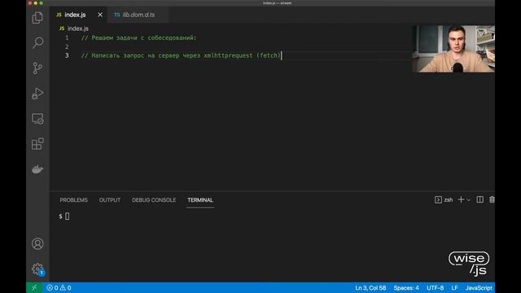Image resolution: width=521 pixels, height=293 pixels.
Task: Open the terminal launch profile dropdown arrow
Action: 469,200
